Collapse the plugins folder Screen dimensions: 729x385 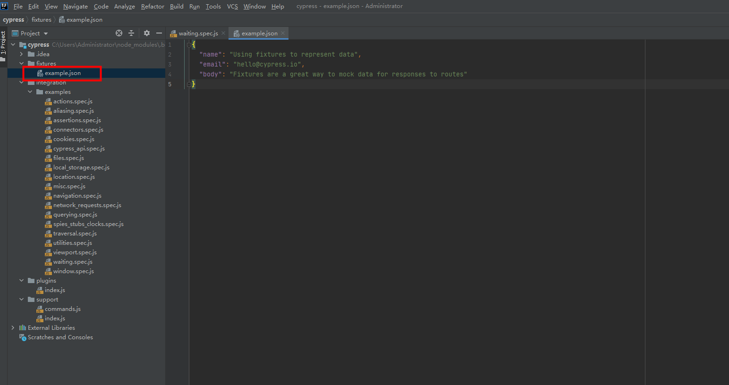pyautogui.click(x=21, y=281)
